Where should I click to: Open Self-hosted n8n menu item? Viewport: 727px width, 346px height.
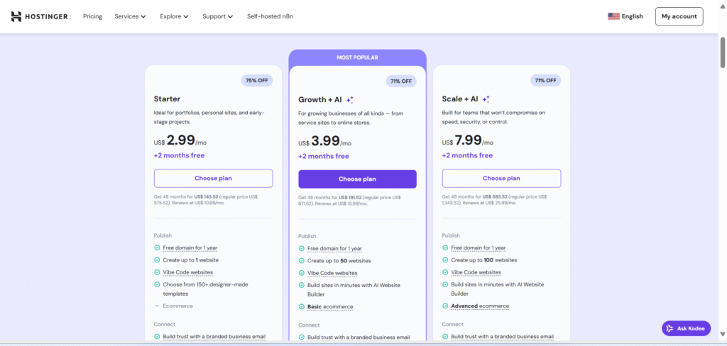(x=270, y=16)
